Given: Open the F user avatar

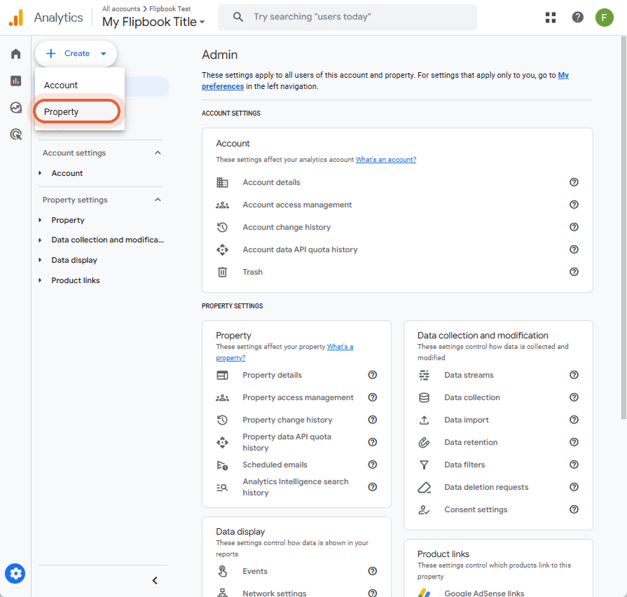Looking at the screenshot, I should tap(604, 18).
